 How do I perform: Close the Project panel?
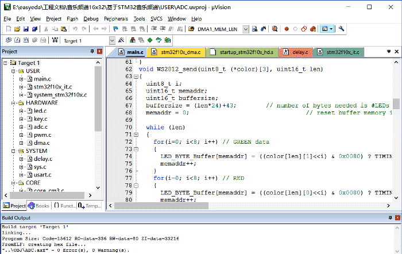[99, 52]
